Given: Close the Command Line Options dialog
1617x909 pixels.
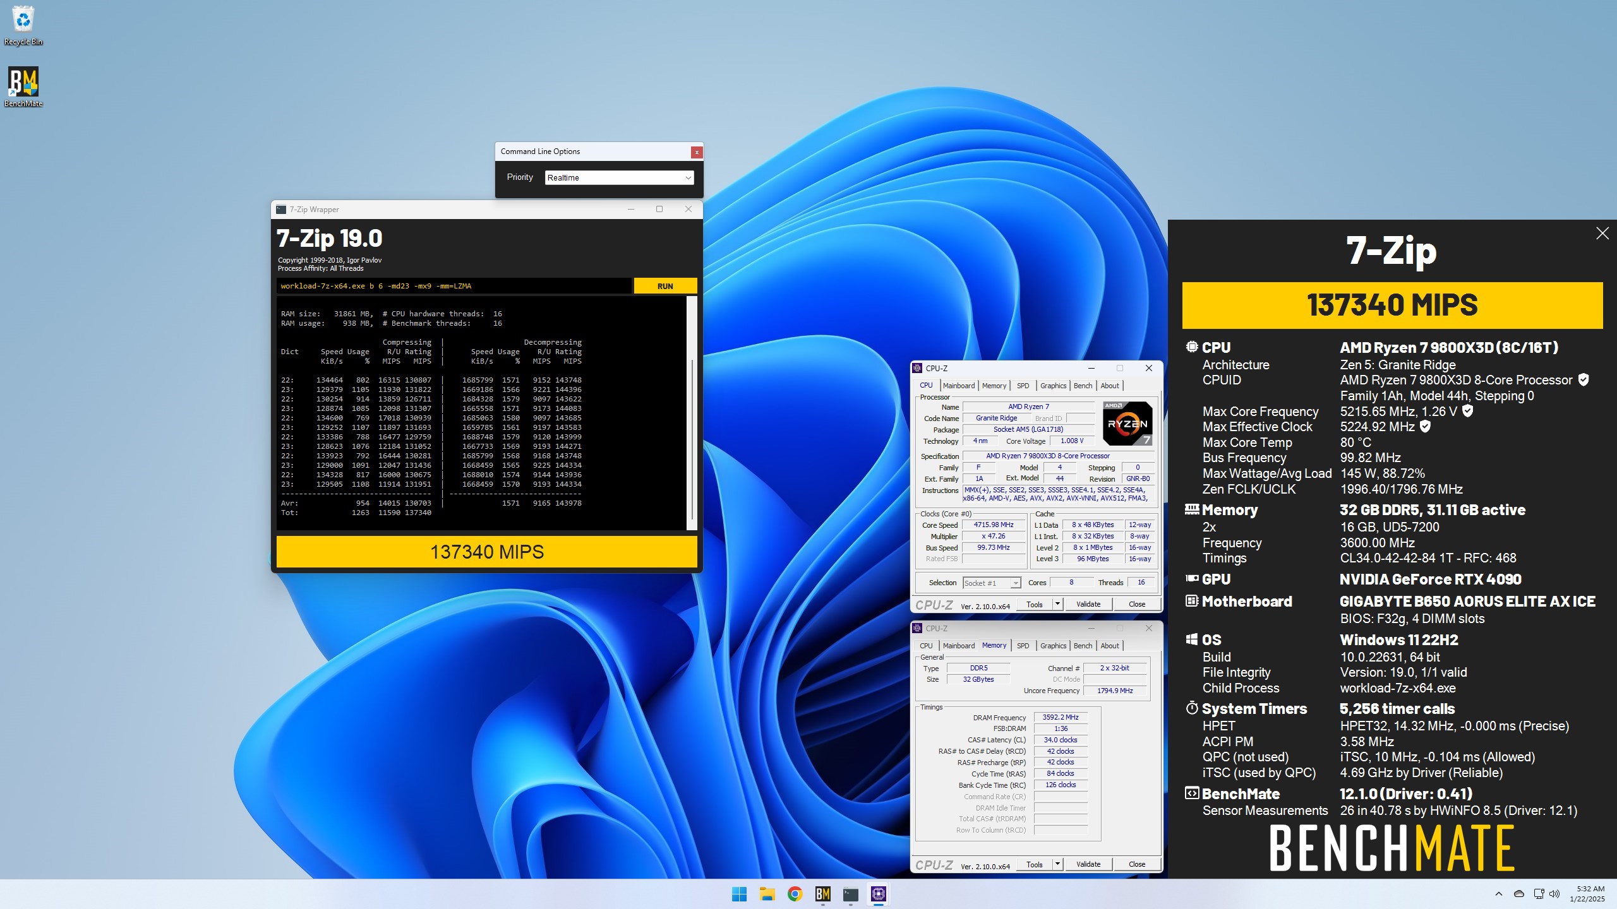Looking at the screenshot, I should click(696, 152).
